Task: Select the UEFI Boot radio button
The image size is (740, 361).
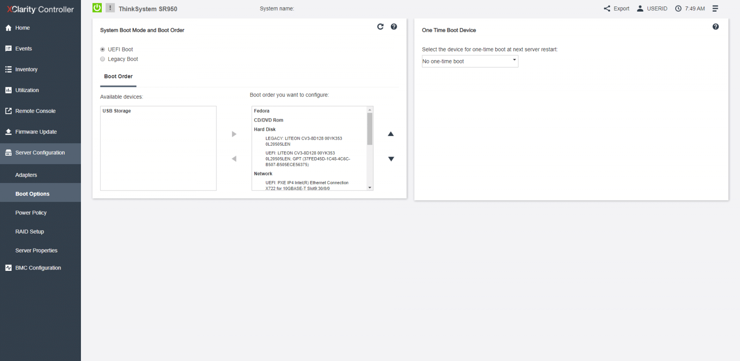Action: point(103,49)
